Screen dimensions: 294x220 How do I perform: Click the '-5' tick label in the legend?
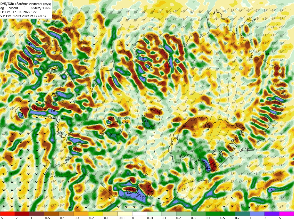1,218
